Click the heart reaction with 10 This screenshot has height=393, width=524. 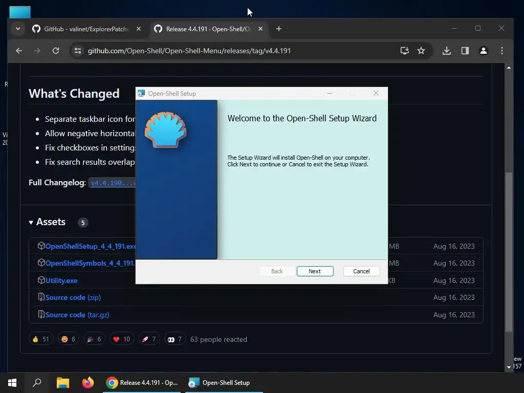coord(122,339)
